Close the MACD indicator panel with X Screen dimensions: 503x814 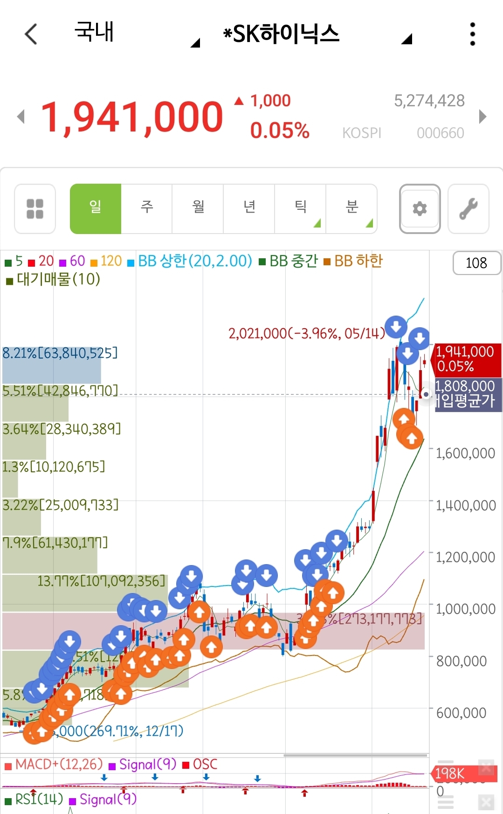[486, 767]
